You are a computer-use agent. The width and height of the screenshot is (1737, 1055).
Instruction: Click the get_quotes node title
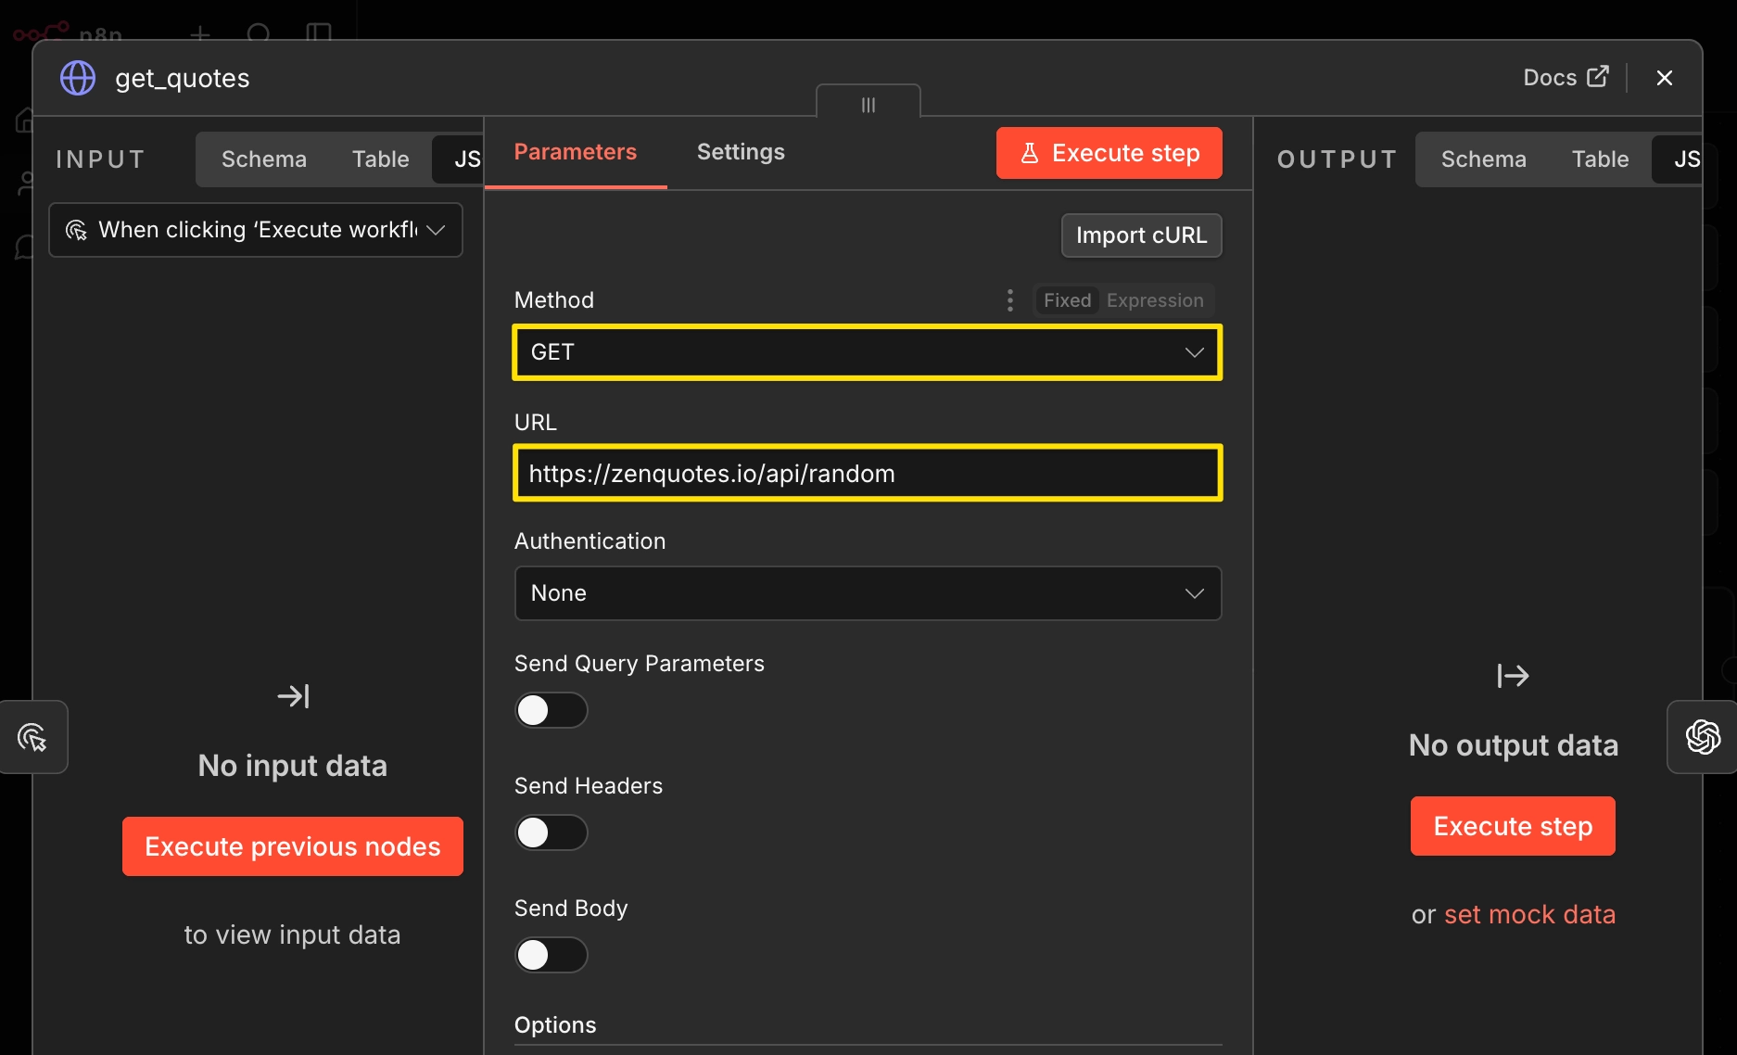pos(183,78)
